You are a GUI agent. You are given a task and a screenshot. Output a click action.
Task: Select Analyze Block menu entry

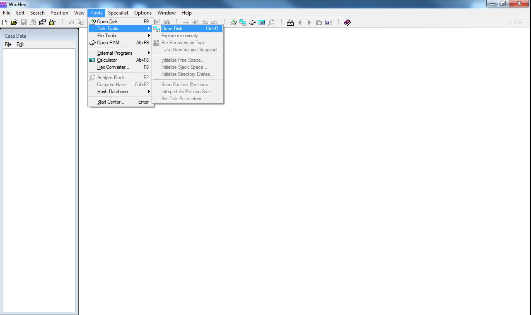[x=119, y=78]
